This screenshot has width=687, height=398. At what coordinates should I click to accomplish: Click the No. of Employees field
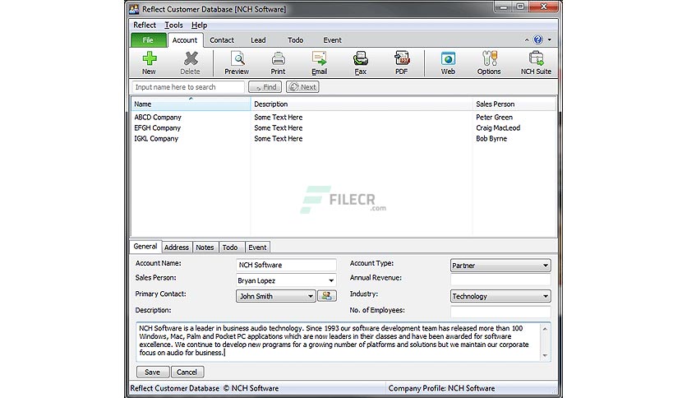click(x=500, y=311)
